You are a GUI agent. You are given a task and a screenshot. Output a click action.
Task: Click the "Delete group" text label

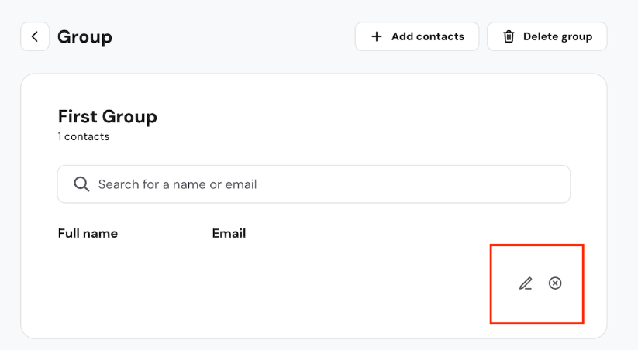click(x=557, y=36)
